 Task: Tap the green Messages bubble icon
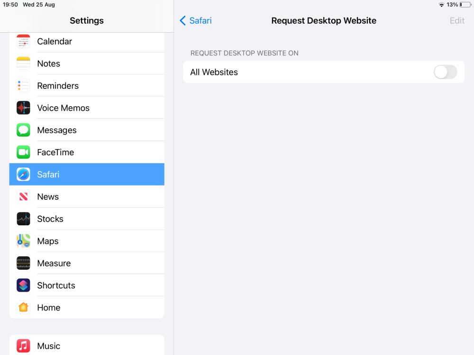click(x=23, y=130)
